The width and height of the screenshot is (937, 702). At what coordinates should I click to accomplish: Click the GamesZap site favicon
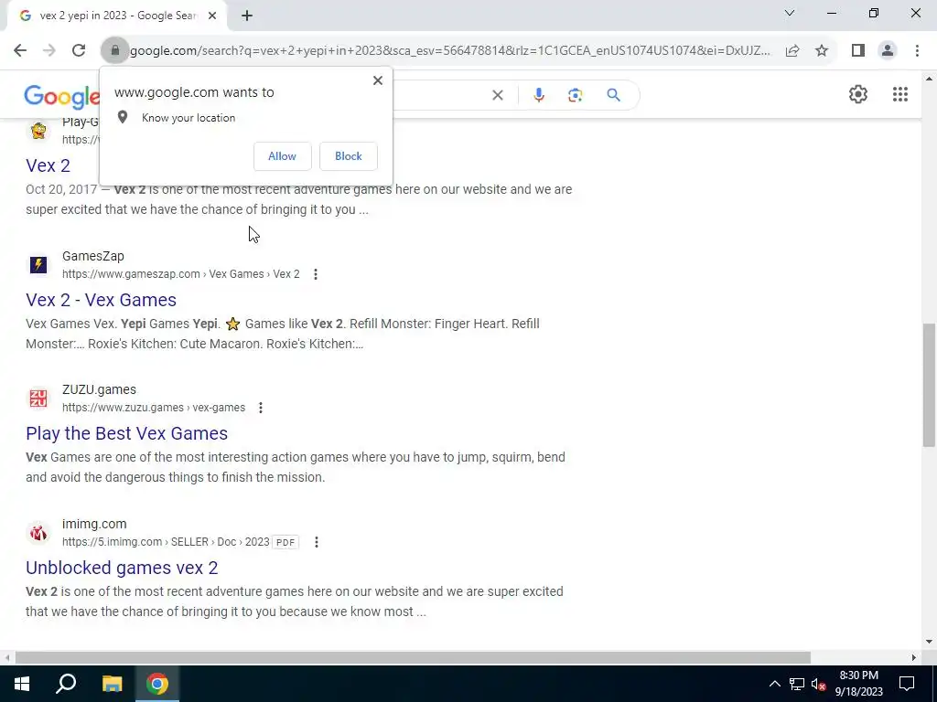[x=38, y=264]
